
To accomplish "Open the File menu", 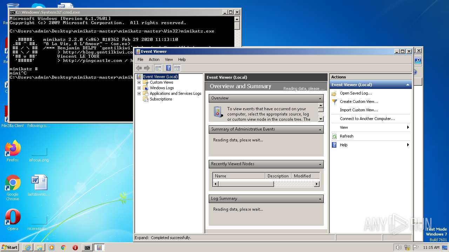I will click(140, 59).
